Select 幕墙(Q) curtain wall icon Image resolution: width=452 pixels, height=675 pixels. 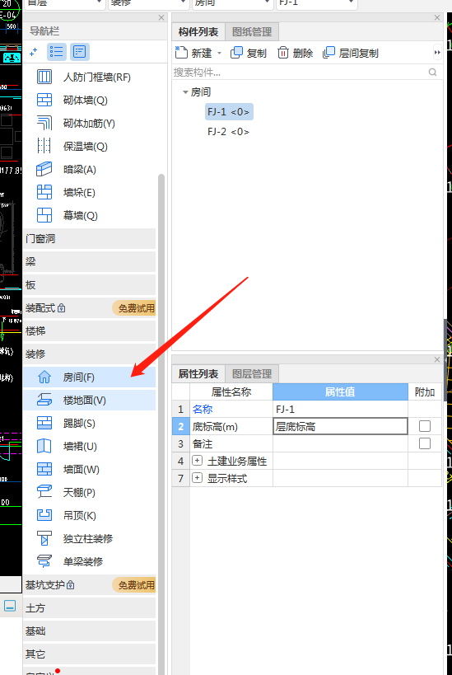44,215
